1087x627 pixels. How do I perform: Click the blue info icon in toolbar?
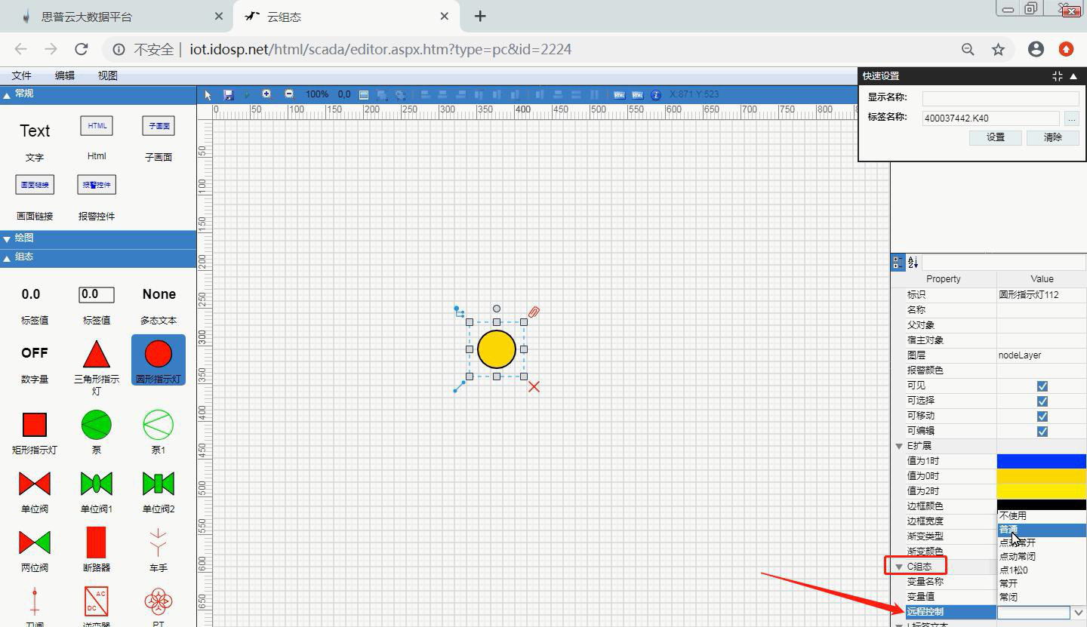point(655,94)
